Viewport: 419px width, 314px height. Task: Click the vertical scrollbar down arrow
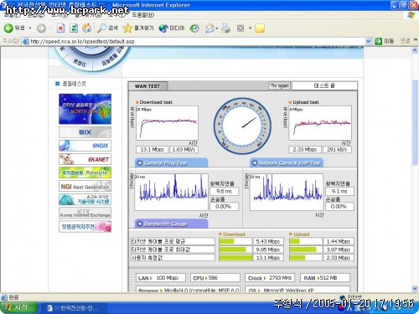coord(415,288)
